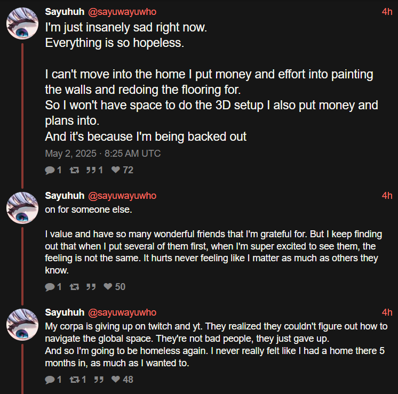Click @sayuwayuwho handle in first post
Screen dimensions: 398x394
[122, 12]
